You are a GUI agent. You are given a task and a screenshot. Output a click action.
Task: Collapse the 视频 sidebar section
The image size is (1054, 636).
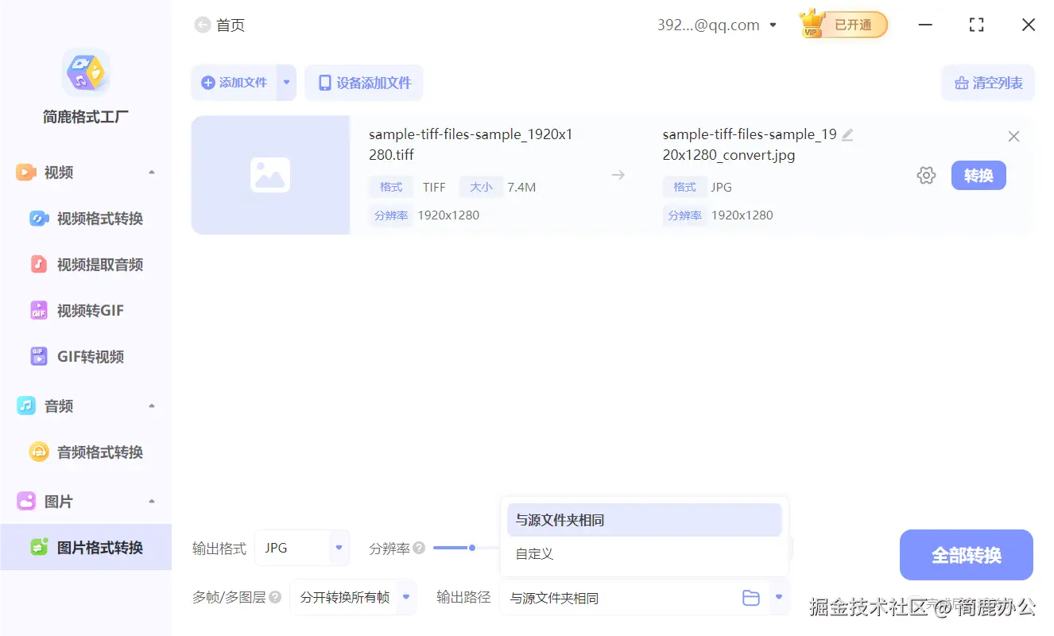click(152, 172)
